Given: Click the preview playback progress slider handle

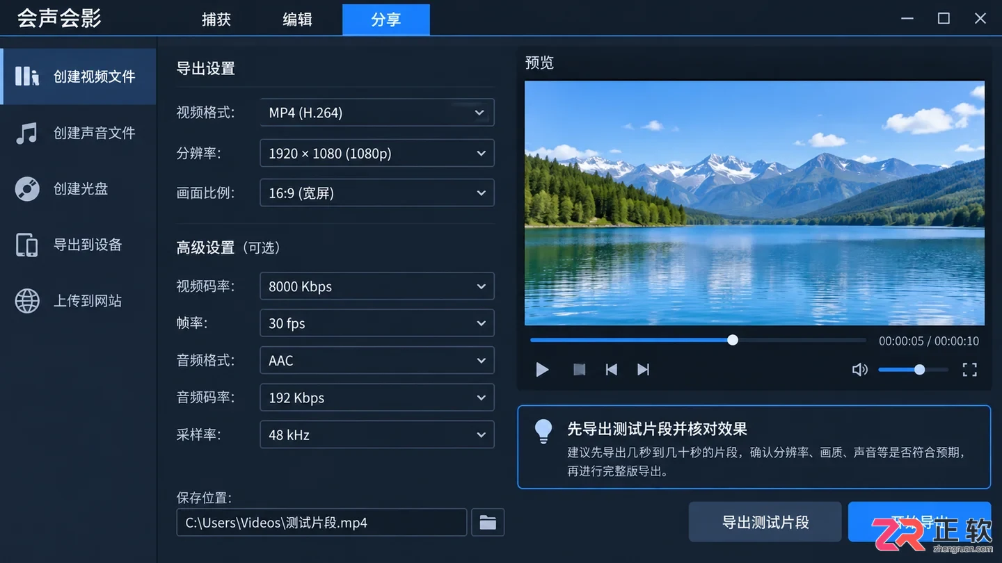Looking at the screenshot, I should 733,340.
